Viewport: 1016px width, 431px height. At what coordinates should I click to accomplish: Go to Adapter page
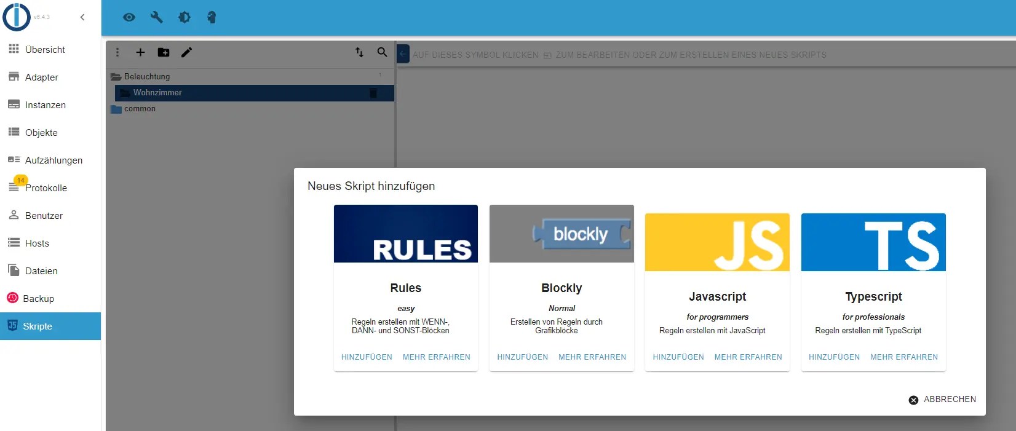50,77
